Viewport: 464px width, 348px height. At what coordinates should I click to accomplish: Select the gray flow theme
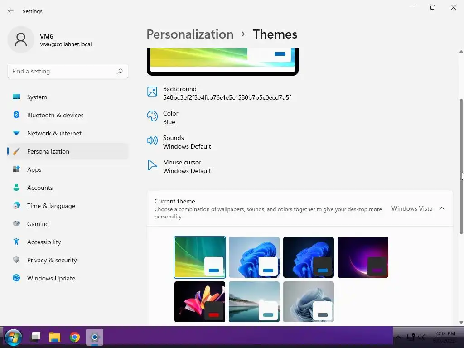coord(308,302)
